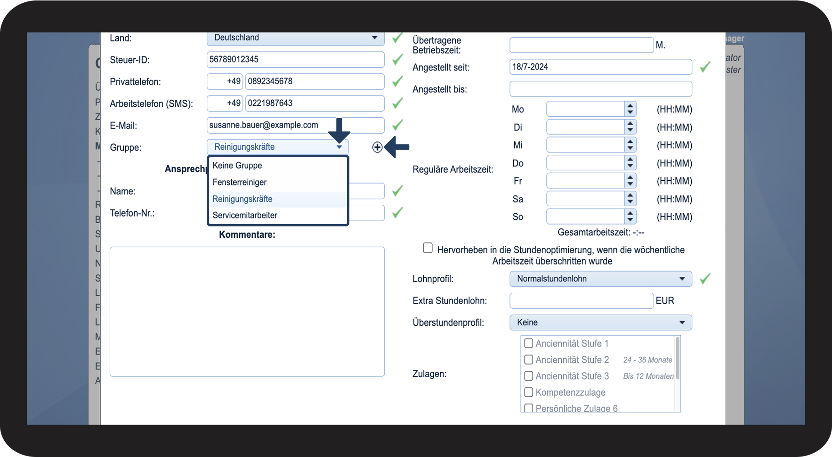Click the green checkmark beside Steuer-ID
Screen dimensions: 832x457
[x=398, y=59]
